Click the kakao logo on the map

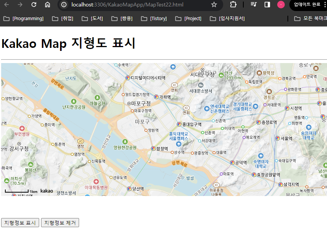[x=47, y=191]
